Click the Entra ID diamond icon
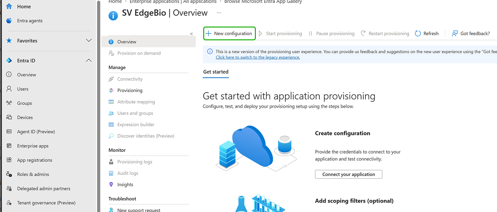The image size is (497, 212). [9, 61]
